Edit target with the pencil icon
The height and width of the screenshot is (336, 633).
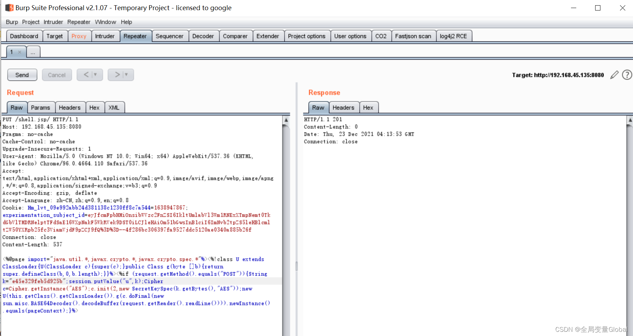(614, 75)
